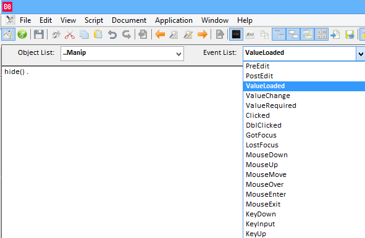Pick MouseEnter event

304,194
